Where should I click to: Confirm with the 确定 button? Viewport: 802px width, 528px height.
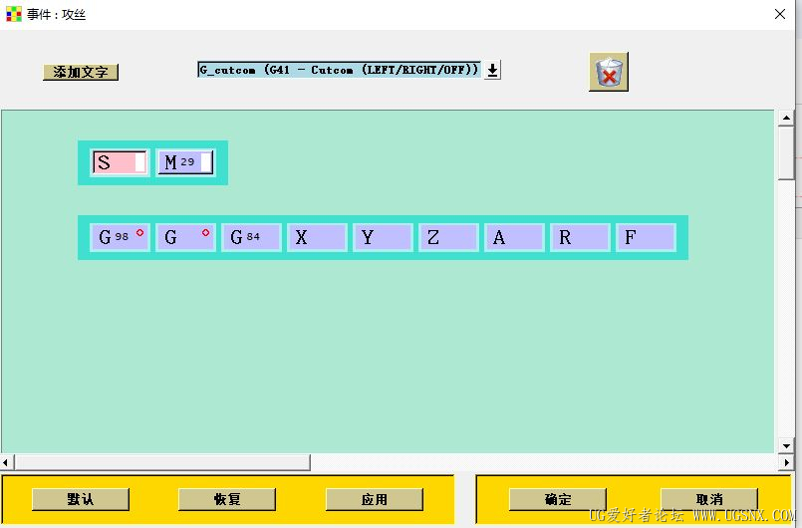(x=558, y=499)
